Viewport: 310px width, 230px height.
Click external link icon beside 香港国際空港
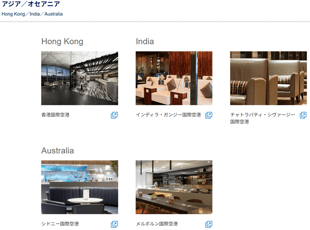(114, 115)
